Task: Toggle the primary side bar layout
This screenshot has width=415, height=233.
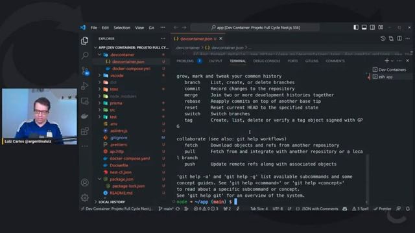Action: 356,27
